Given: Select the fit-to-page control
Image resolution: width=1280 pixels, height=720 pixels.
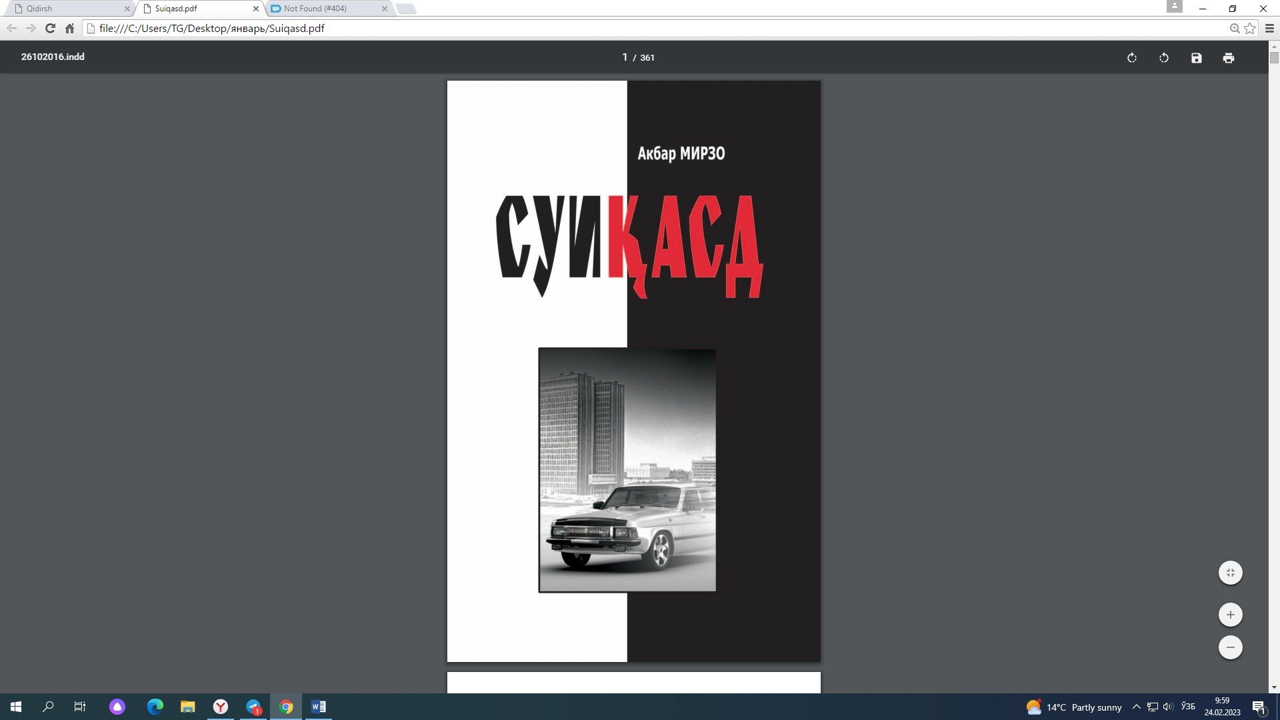Looking at the screenshot, I should 1231,572.
